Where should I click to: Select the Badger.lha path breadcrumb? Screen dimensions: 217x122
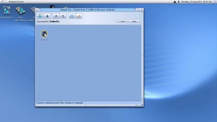(54, 21)
